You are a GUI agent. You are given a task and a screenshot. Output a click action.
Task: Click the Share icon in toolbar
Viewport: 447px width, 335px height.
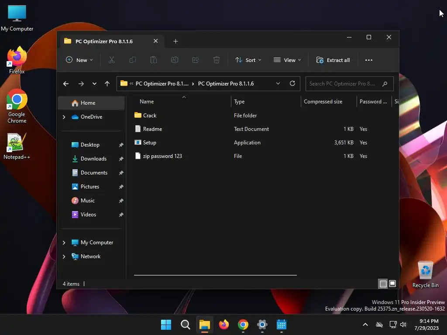[196, 60]
